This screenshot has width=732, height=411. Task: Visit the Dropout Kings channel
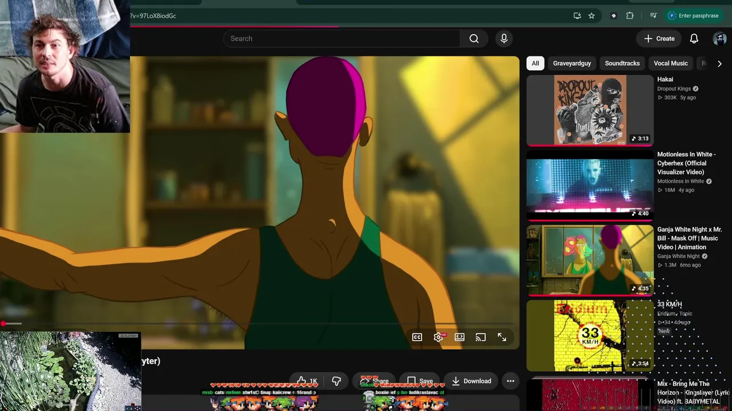coord(674,88)
